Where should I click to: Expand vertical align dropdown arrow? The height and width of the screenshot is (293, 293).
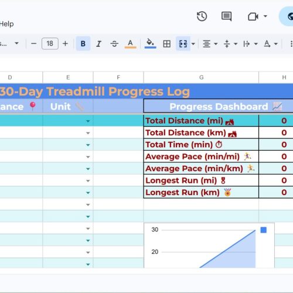point(236,44)
